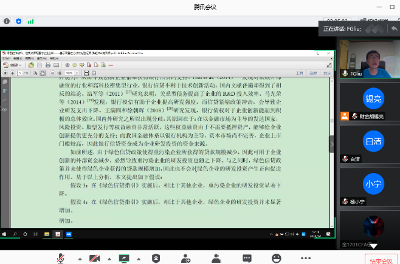Expand the microphone options arrow
Screen dimensions: 400x264
click(x=80, y=259)
